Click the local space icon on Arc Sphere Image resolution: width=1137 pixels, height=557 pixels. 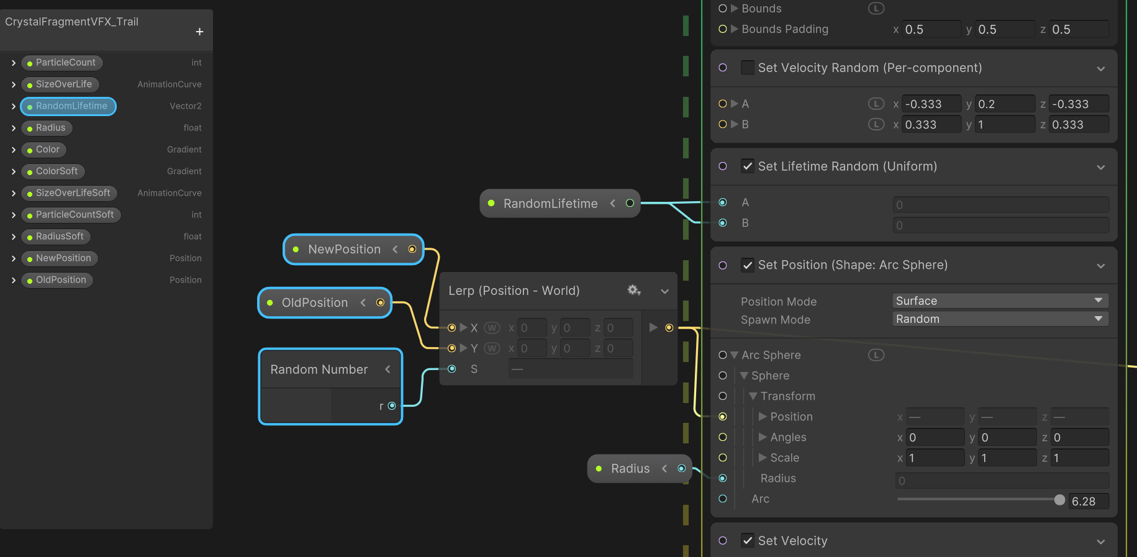pyautogui.click(x=876, y=355)
